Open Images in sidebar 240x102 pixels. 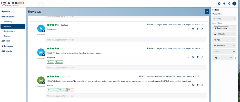(7, 36)
